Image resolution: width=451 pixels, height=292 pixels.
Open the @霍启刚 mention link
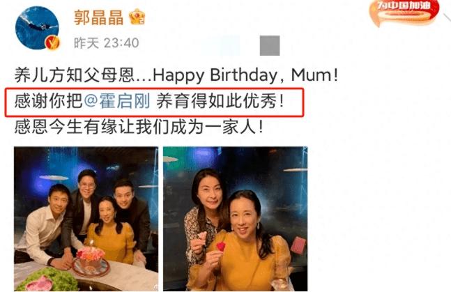click(117, 101)
